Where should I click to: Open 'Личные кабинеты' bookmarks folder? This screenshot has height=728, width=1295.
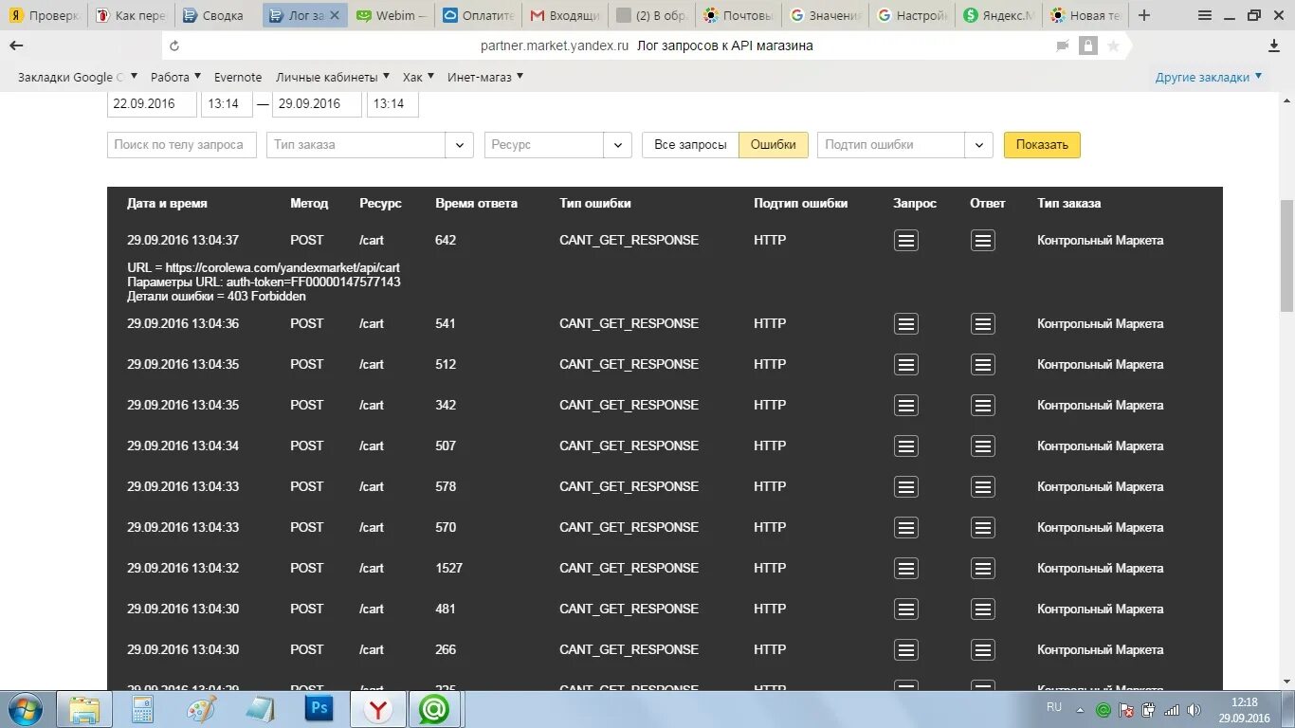pos(333,77)
